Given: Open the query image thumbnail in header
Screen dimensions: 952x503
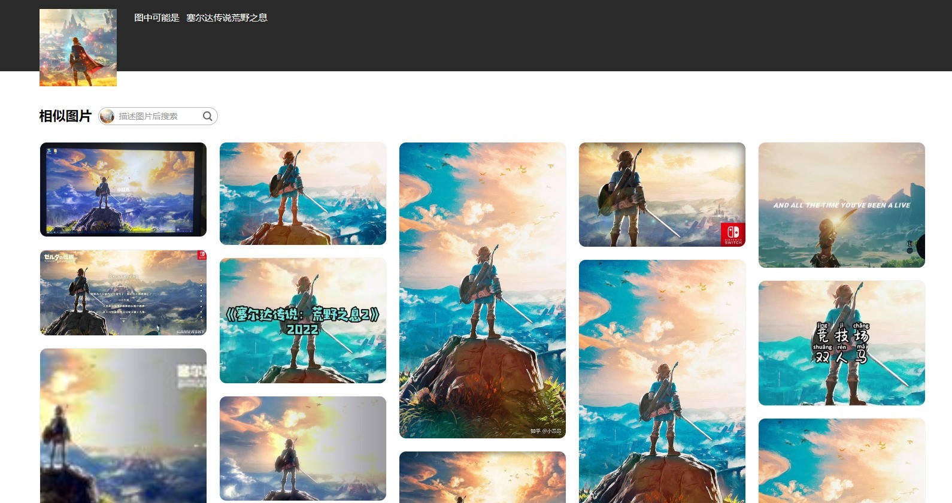Looking at the screenshot, I should [x=78, y=47].
